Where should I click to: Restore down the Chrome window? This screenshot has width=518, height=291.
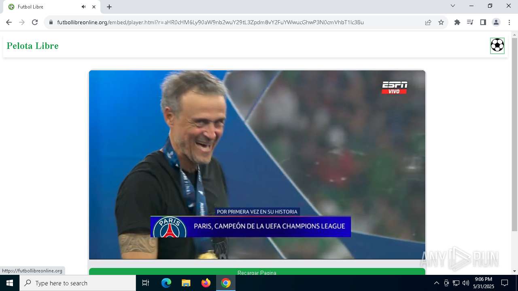point(490,6)
